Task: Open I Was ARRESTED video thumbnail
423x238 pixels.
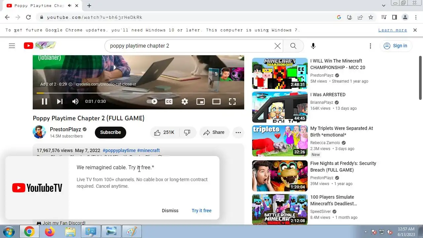Action: pos(280,107)
